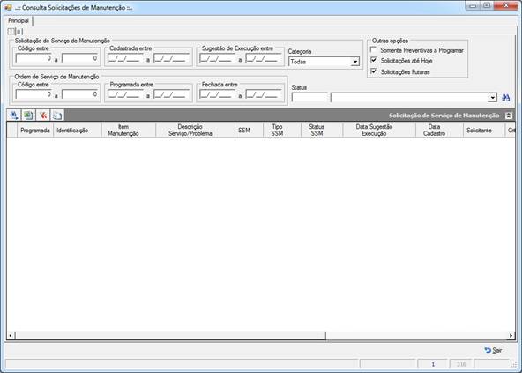Click the Fechada entre end date field
This screenshot has width=522, height=373.
pyautogui.click(x=264, y=94)
